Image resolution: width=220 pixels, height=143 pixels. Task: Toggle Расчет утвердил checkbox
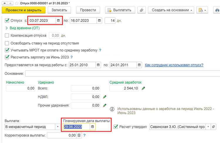[116, 127]
